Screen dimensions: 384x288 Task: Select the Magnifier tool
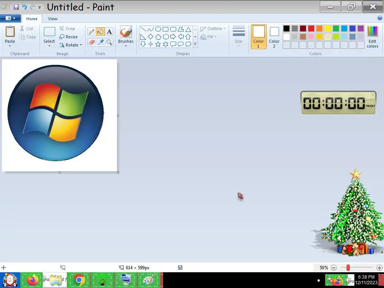[x=109, y=42]
